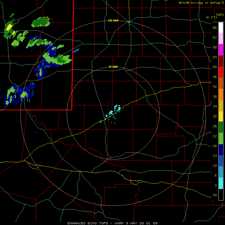Click the 'TH' threshold label

pos(215,195)
